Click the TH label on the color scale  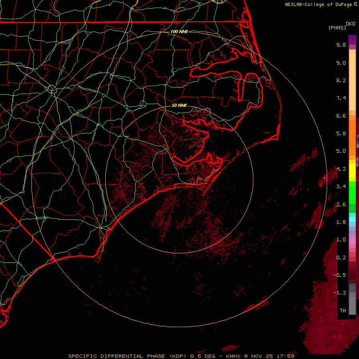343,311
